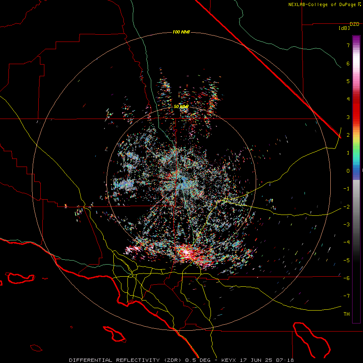This screenshot has height=363, width=363.
Task: Select the 100 NMI range ring label
Action: [181, 32]
